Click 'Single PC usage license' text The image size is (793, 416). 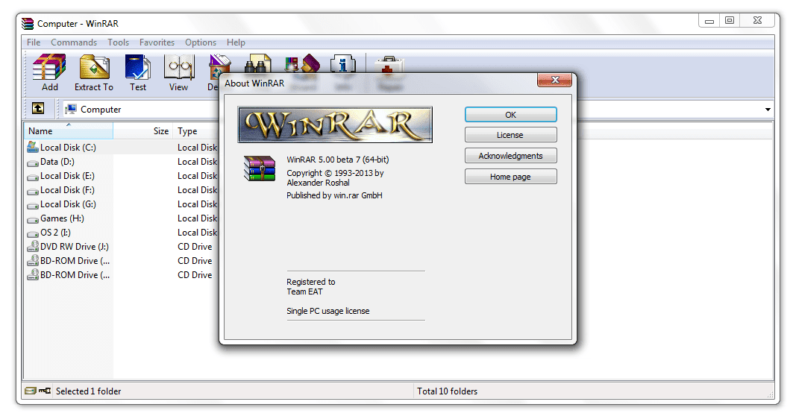tap(327, 311)
